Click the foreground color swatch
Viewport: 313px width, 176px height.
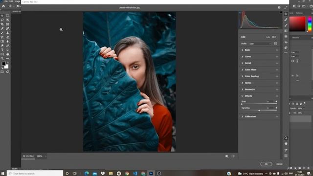[3, 64]
